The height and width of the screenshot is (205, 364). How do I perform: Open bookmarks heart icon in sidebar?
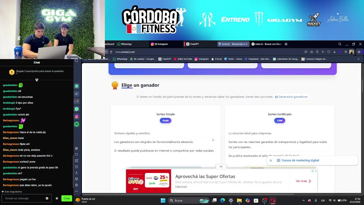pyautogui.click(x=76, y=155)
